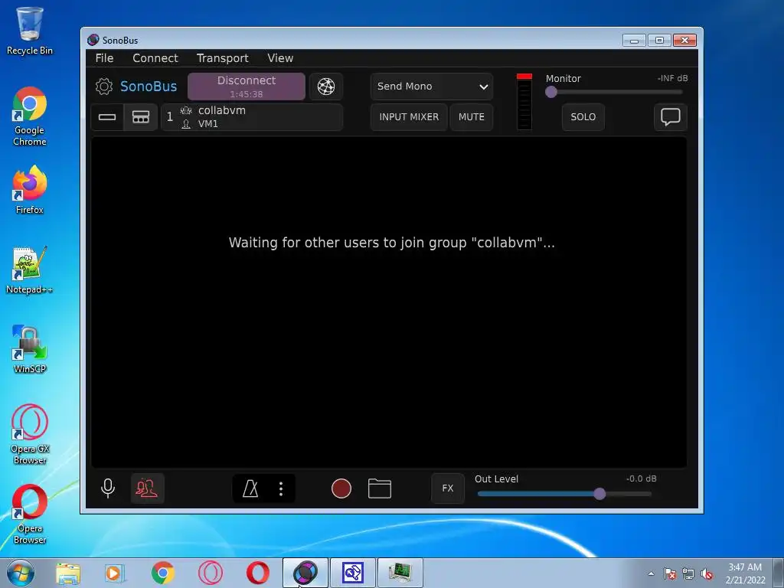Image resolution: width=784 pixels, height=588 pixels.
Task: Click network tray icon
Action: click(688, 574)
